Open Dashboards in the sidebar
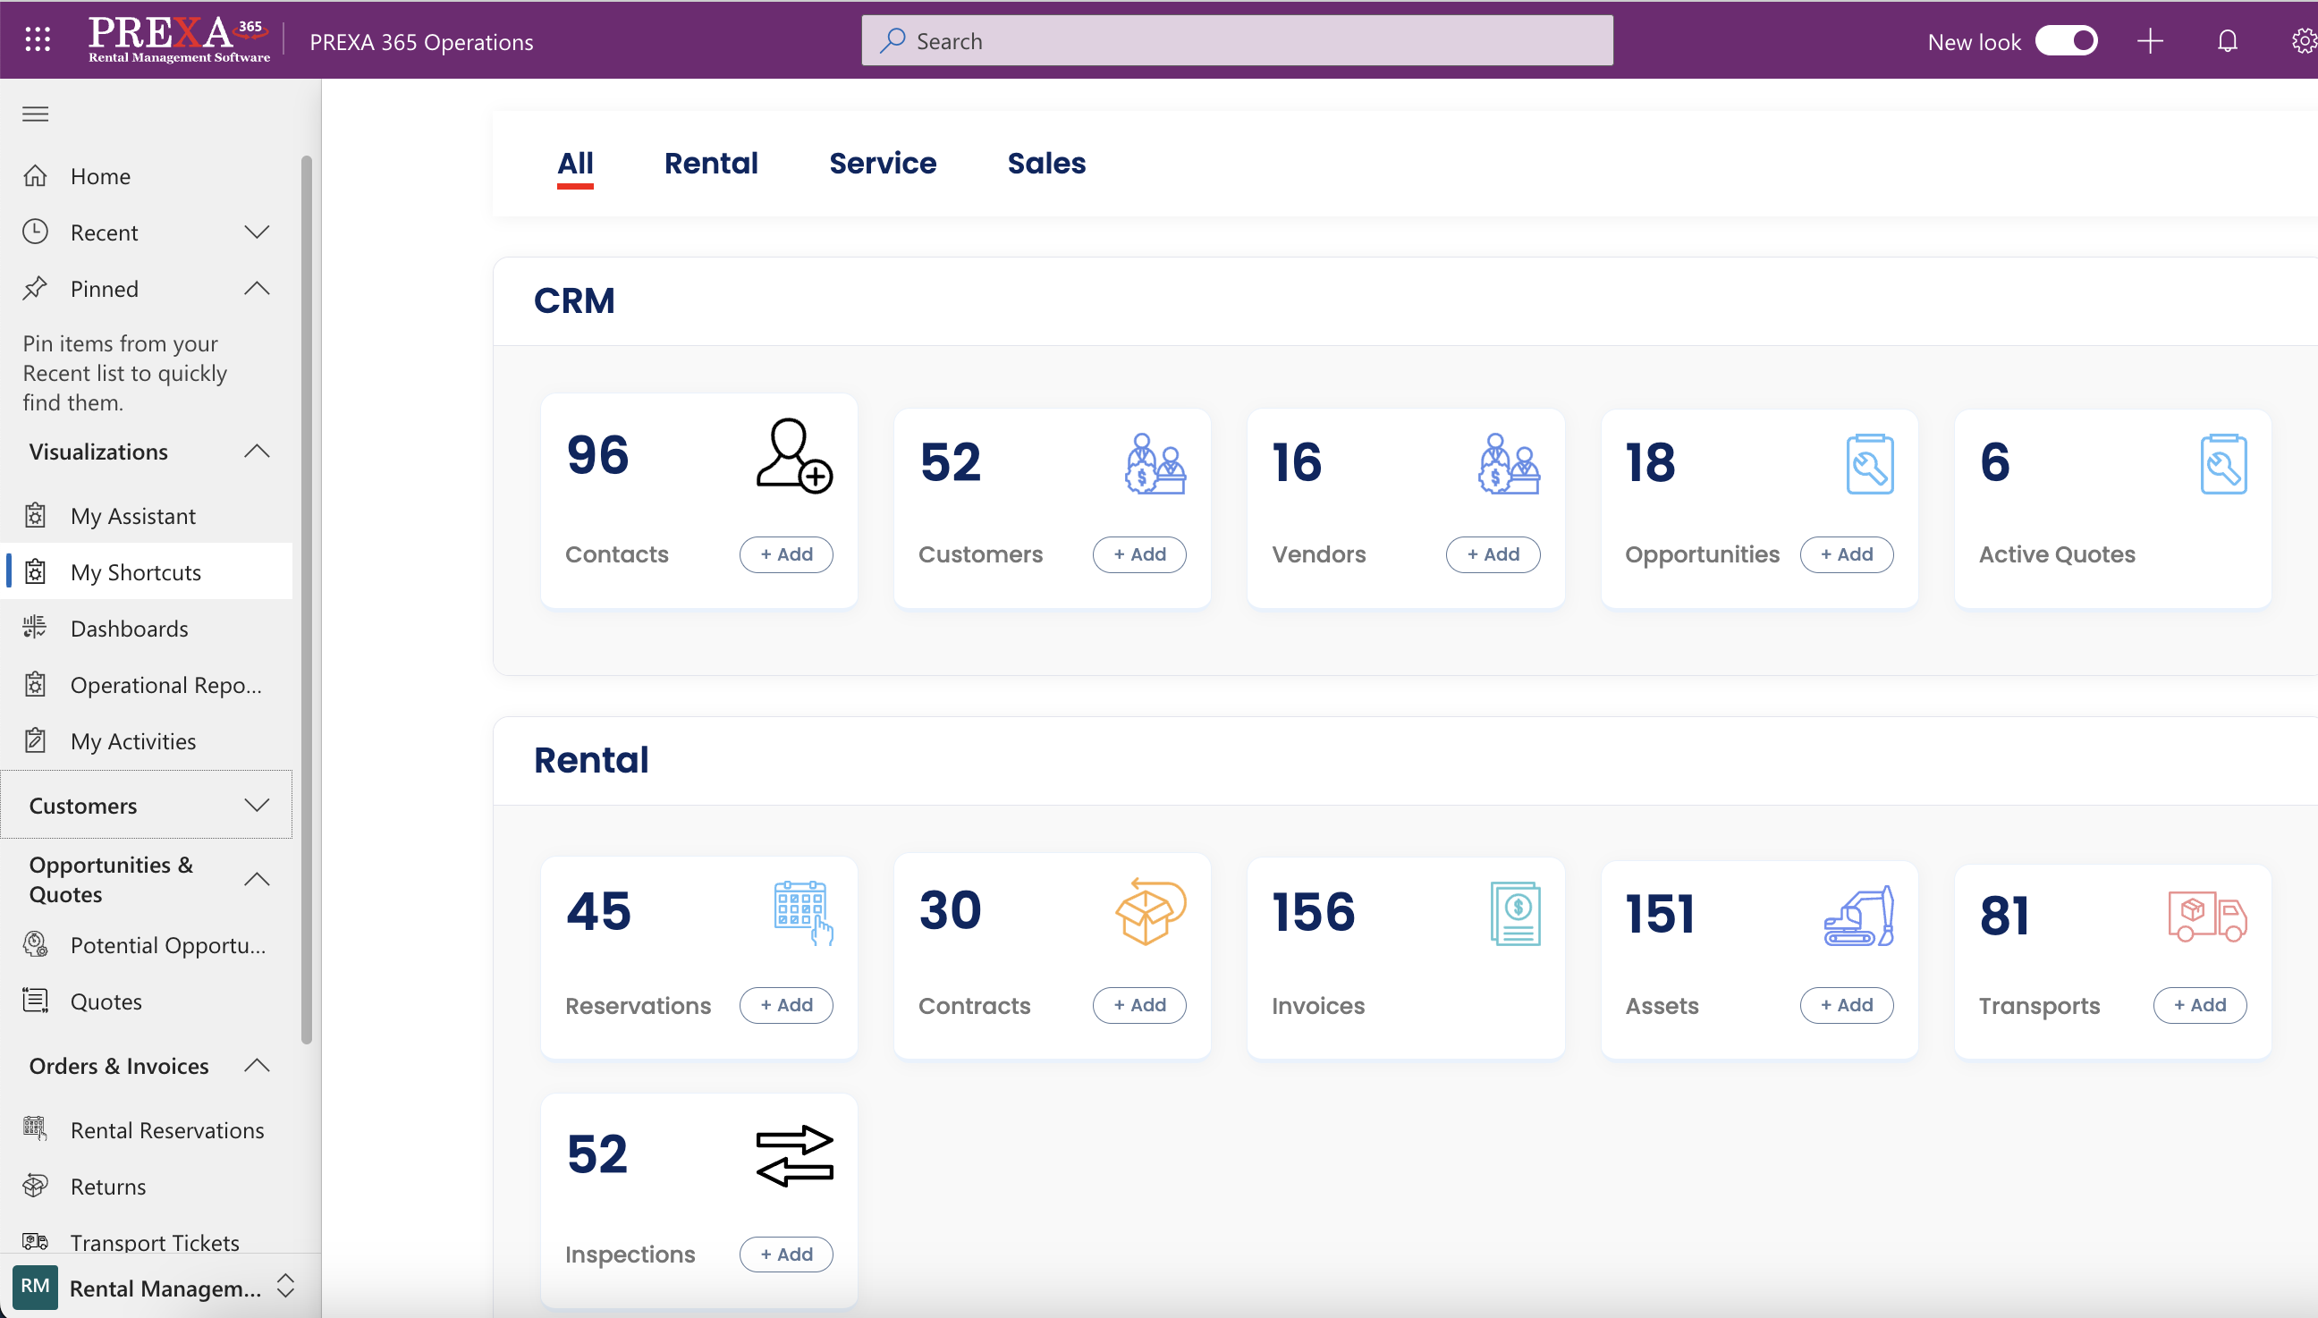The width and height of the screenshot is (2318, 1318). click(130, 629)
